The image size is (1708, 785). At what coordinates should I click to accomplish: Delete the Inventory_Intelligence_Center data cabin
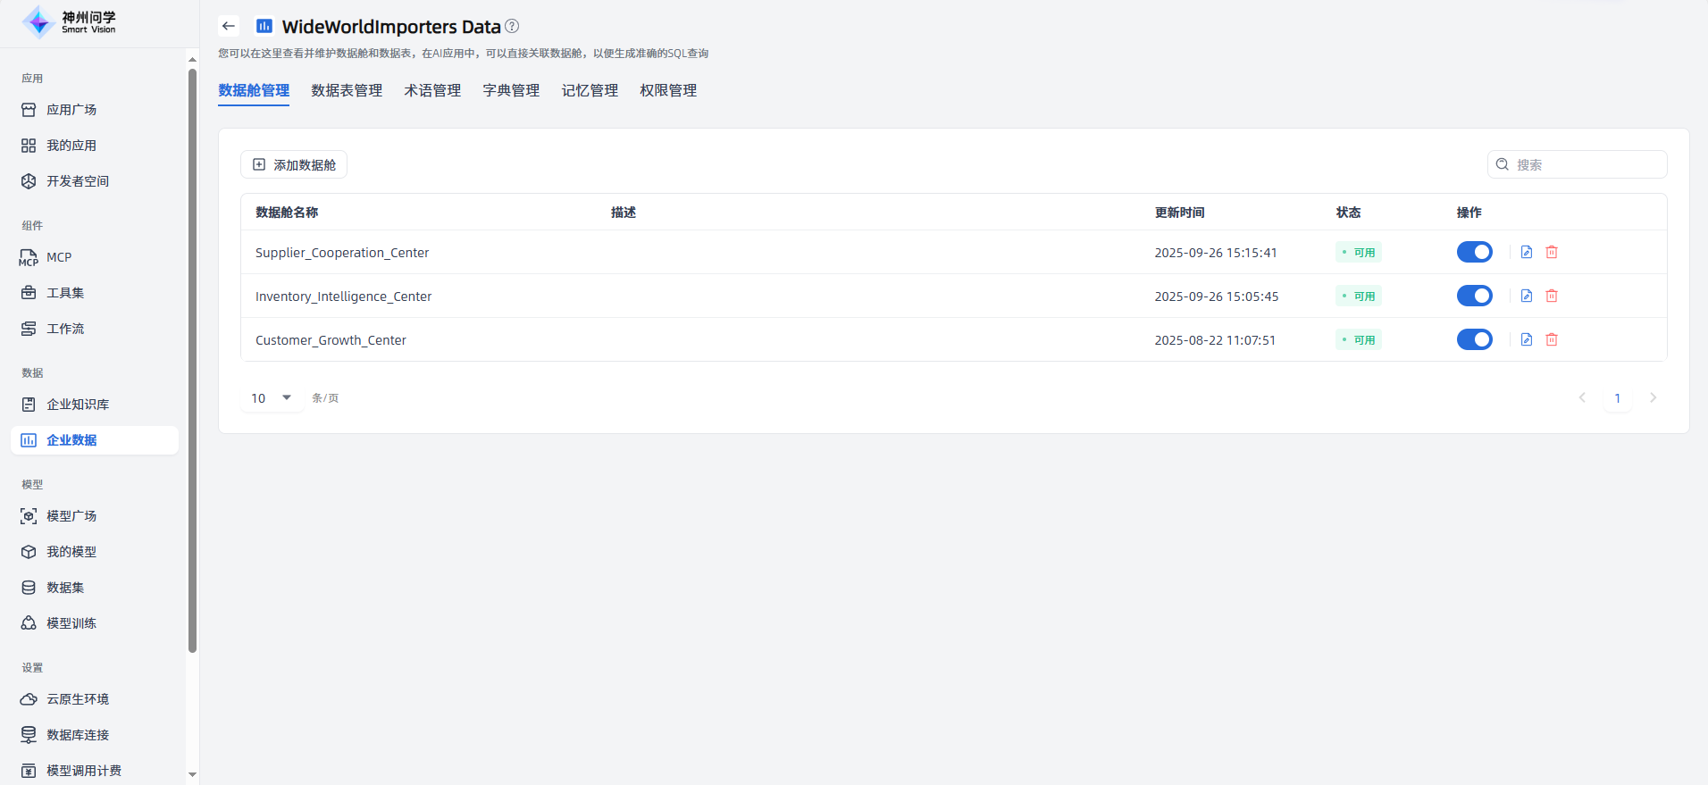coord(1552,296)
